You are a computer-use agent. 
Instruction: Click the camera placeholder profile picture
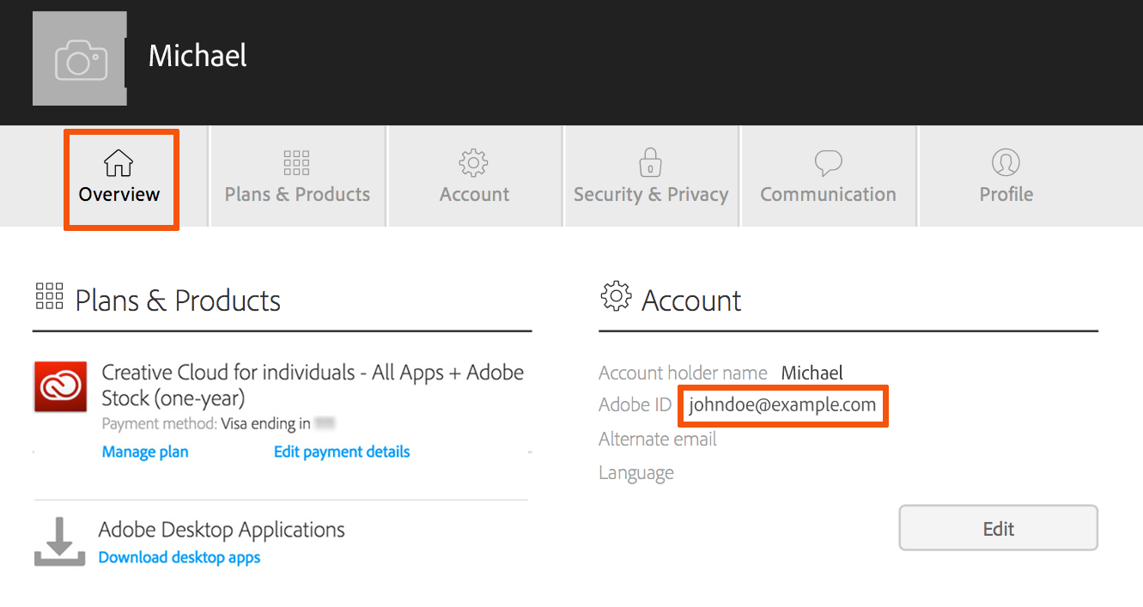[79, 58]
